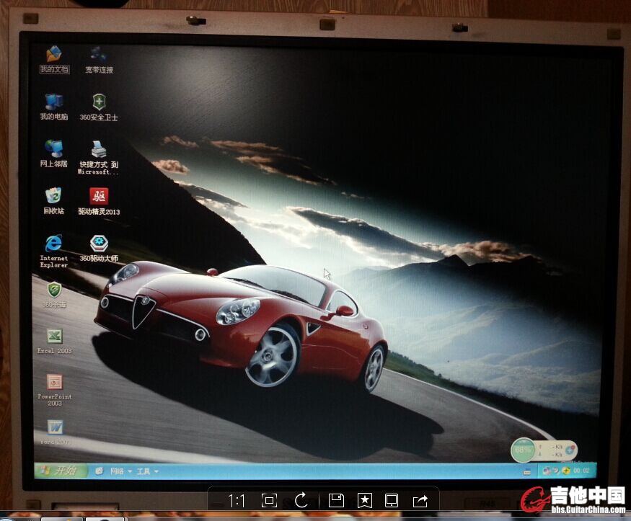Open Internet Explorer desktop icon
631x521 pixels.
point(53,245)
